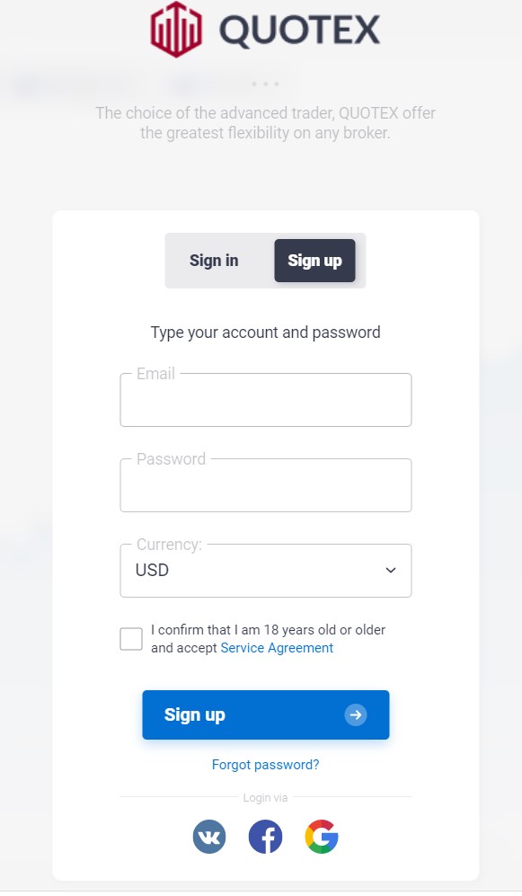522x896 pixels.
Task: Log in via VK icon
Action: 209,838
